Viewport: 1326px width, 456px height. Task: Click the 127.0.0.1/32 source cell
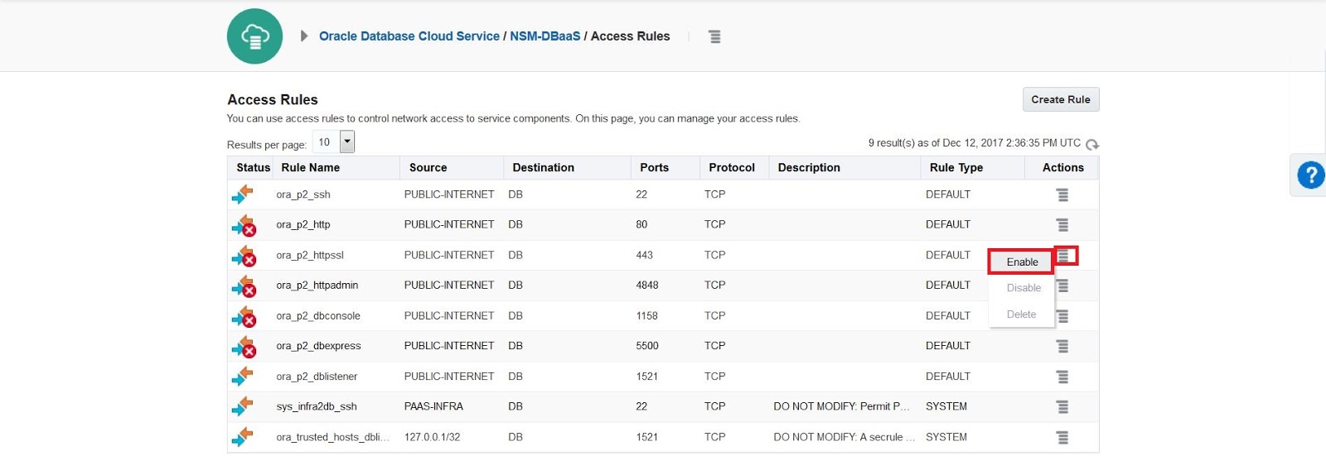[x=432, y=437]
